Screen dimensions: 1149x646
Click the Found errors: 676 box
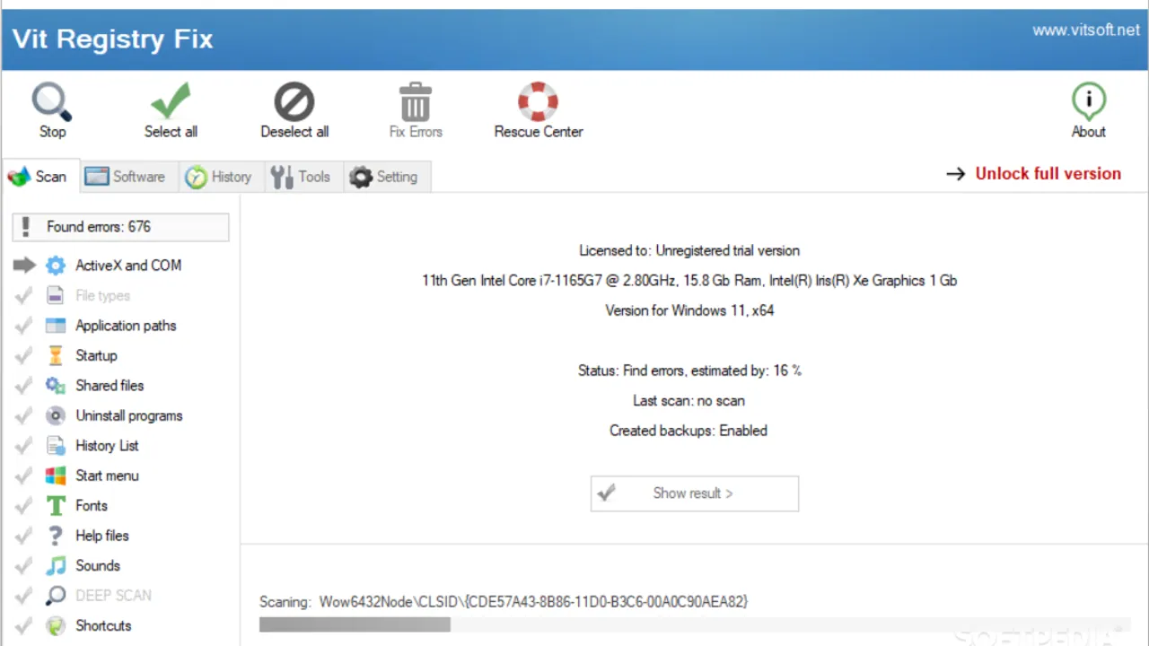coord(120,227)
